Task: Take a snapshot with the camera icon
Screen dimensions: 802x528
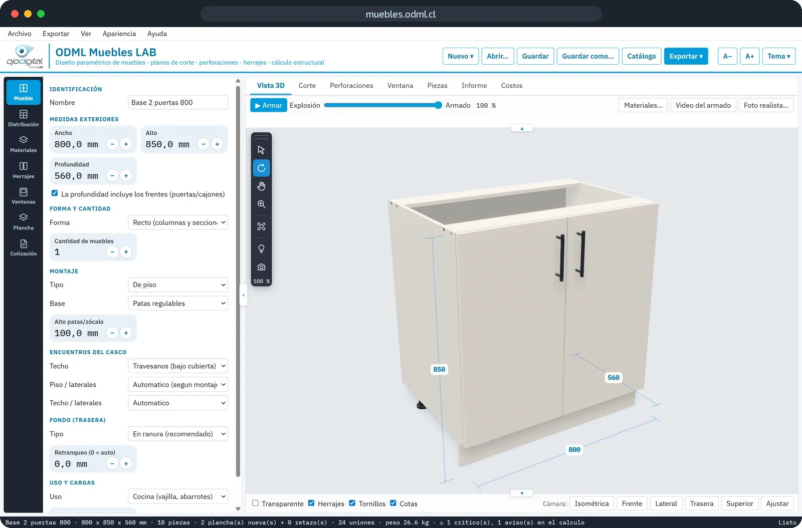Action: [x=261, y=267]
